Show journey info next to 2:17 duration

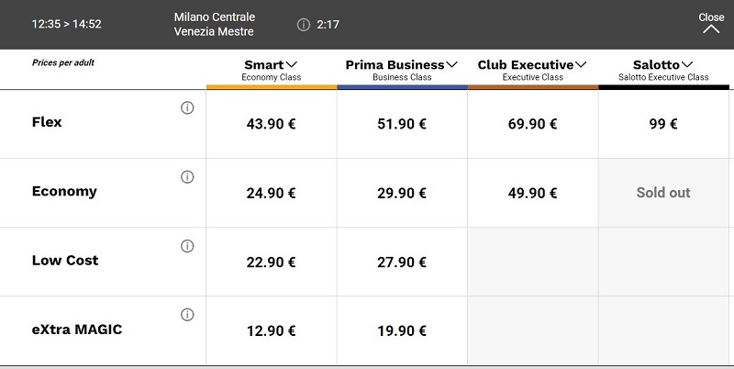[x=304, y=25]
